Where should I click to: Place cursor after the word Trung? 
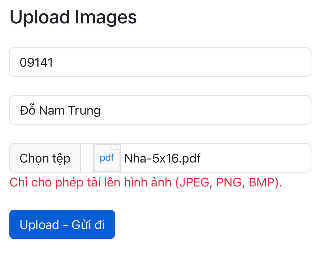[101, 110]
